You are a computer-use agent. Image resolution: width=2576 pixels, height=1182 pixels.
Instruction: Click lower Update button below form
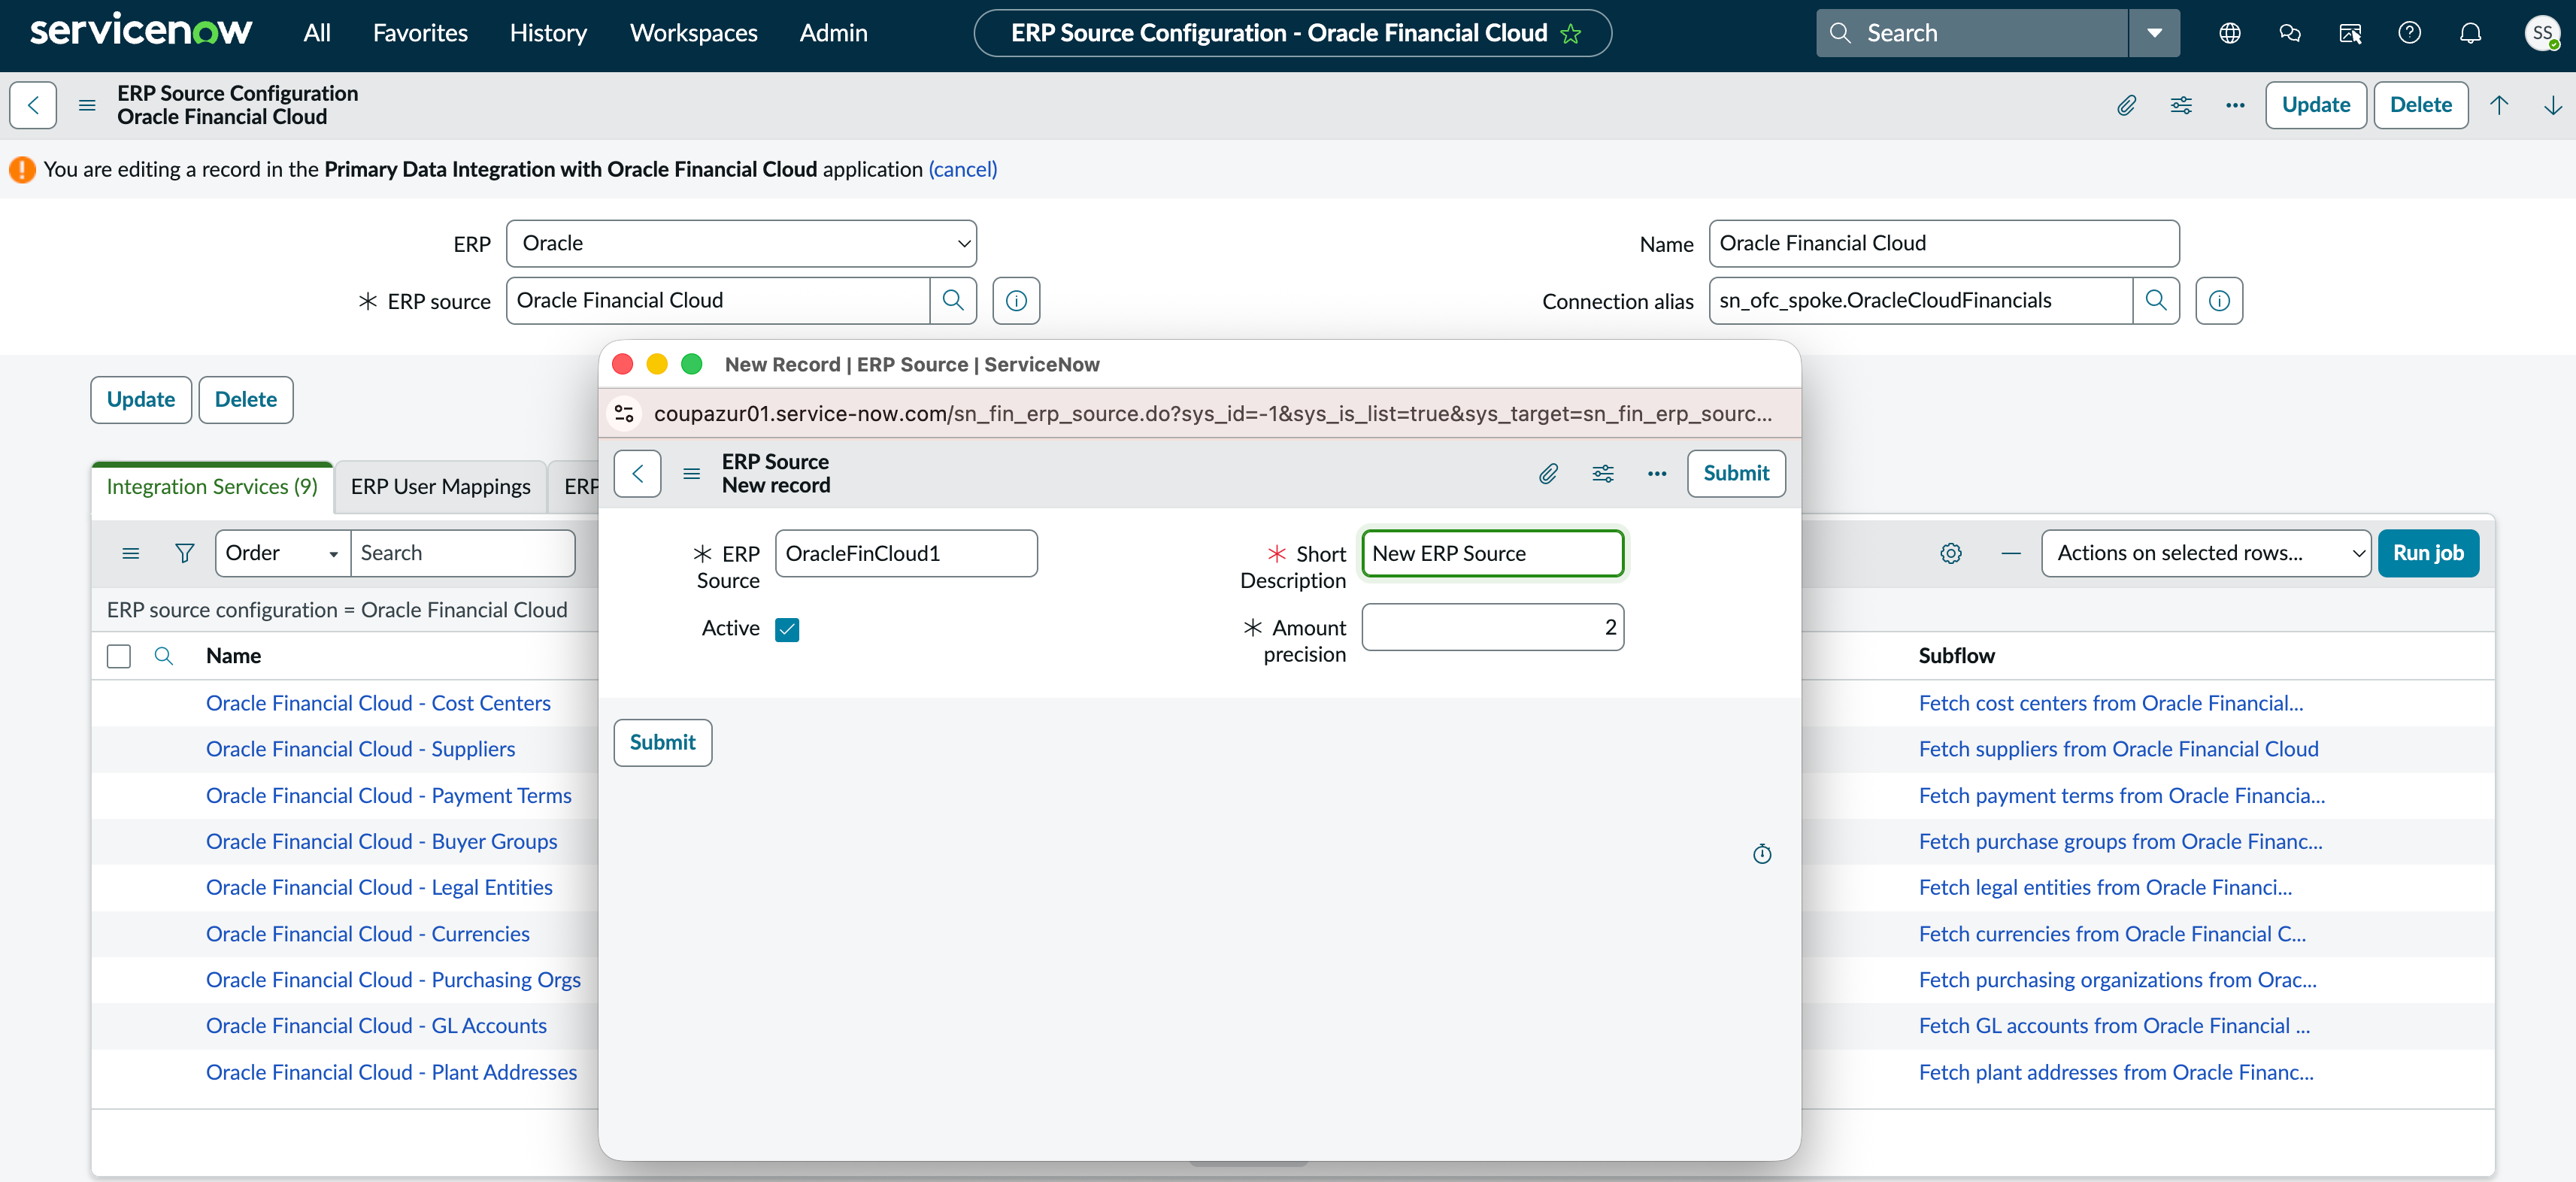pos(141,400)
